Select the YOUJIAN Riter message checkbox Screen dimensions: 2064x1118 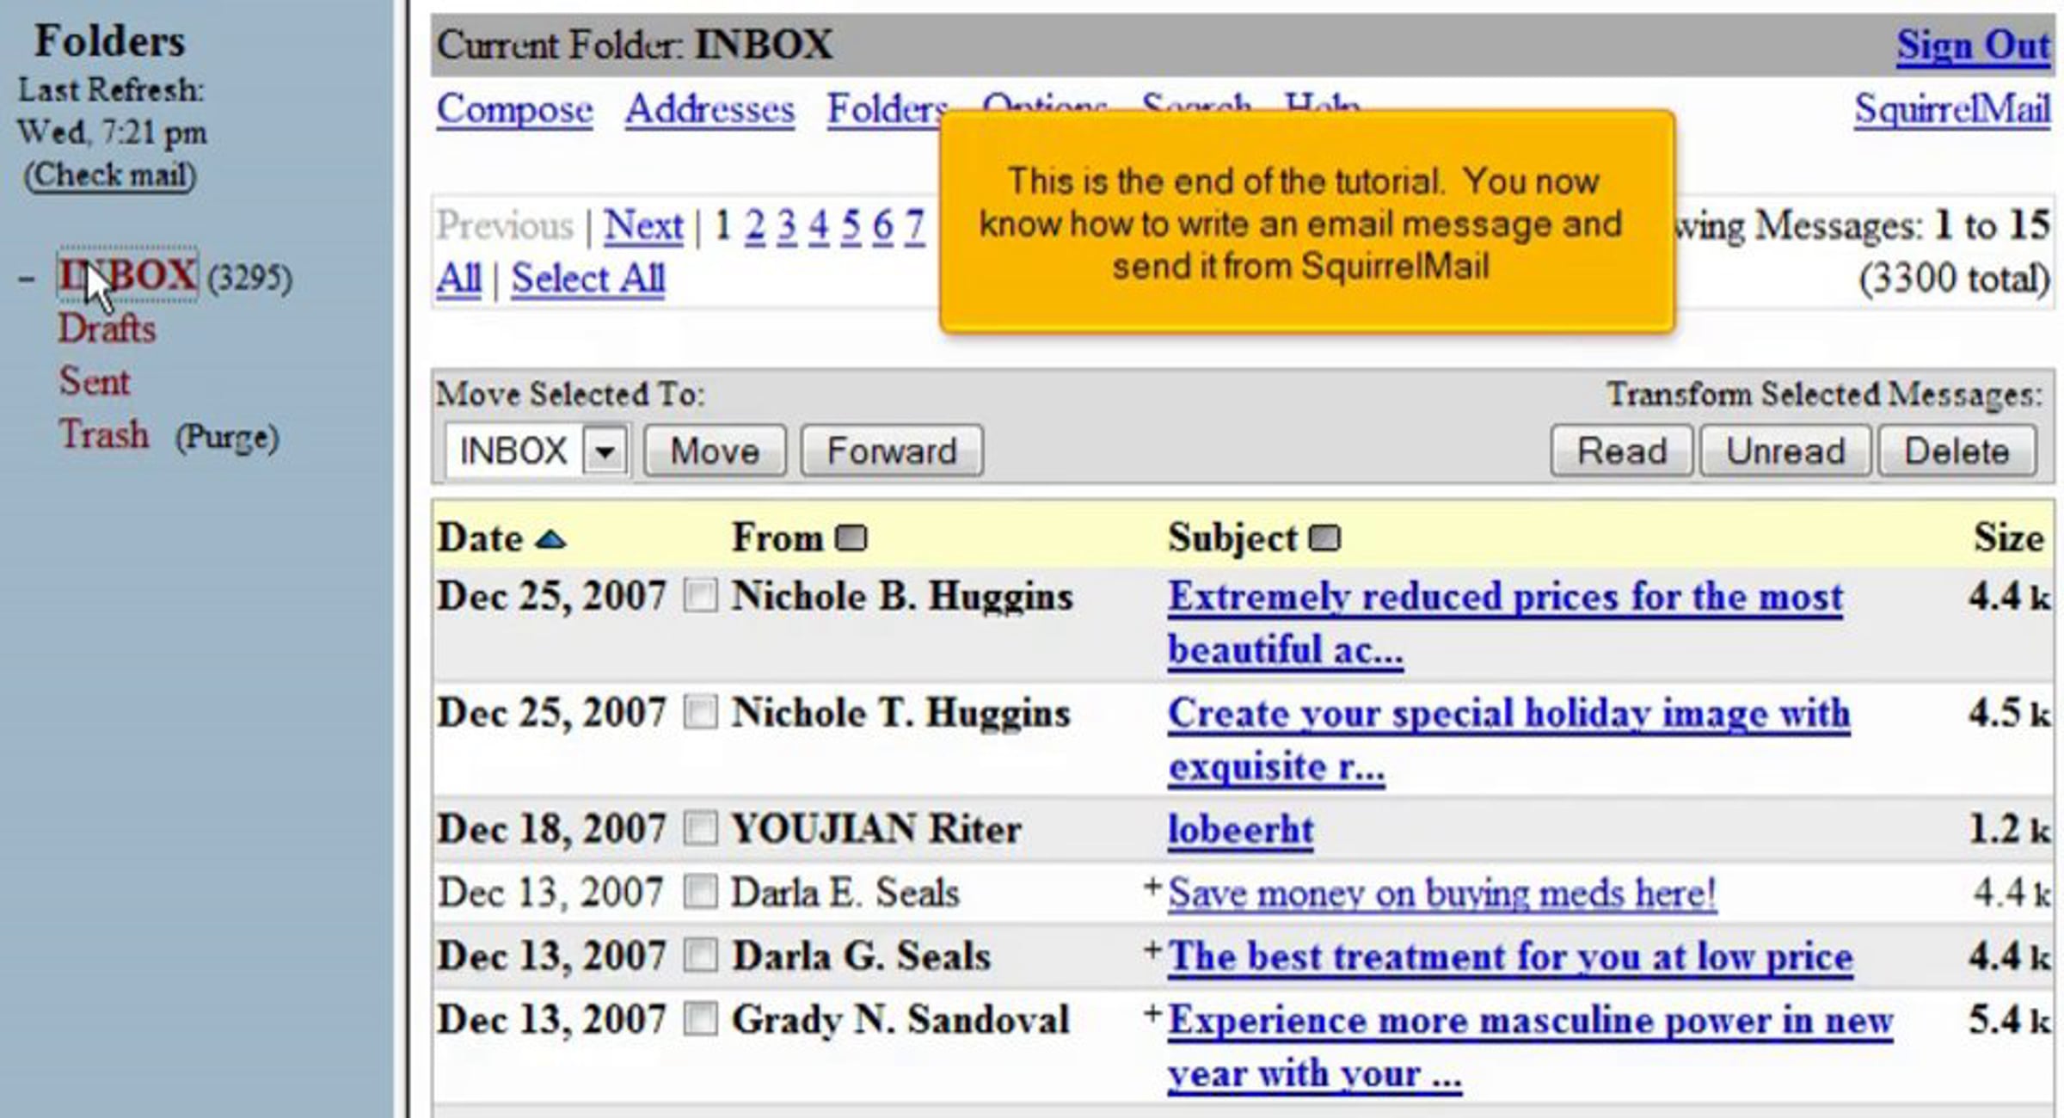(x=700, y=828)
